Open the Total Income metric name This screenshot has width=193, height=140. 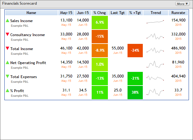[22, 49]
